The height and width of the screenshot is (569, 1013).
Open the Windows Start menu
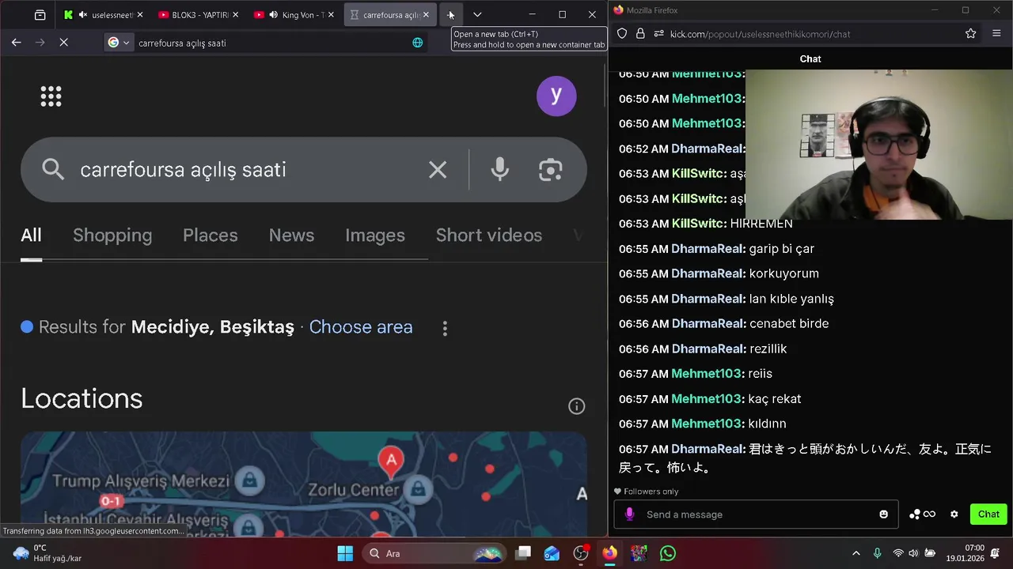(345, 553)
